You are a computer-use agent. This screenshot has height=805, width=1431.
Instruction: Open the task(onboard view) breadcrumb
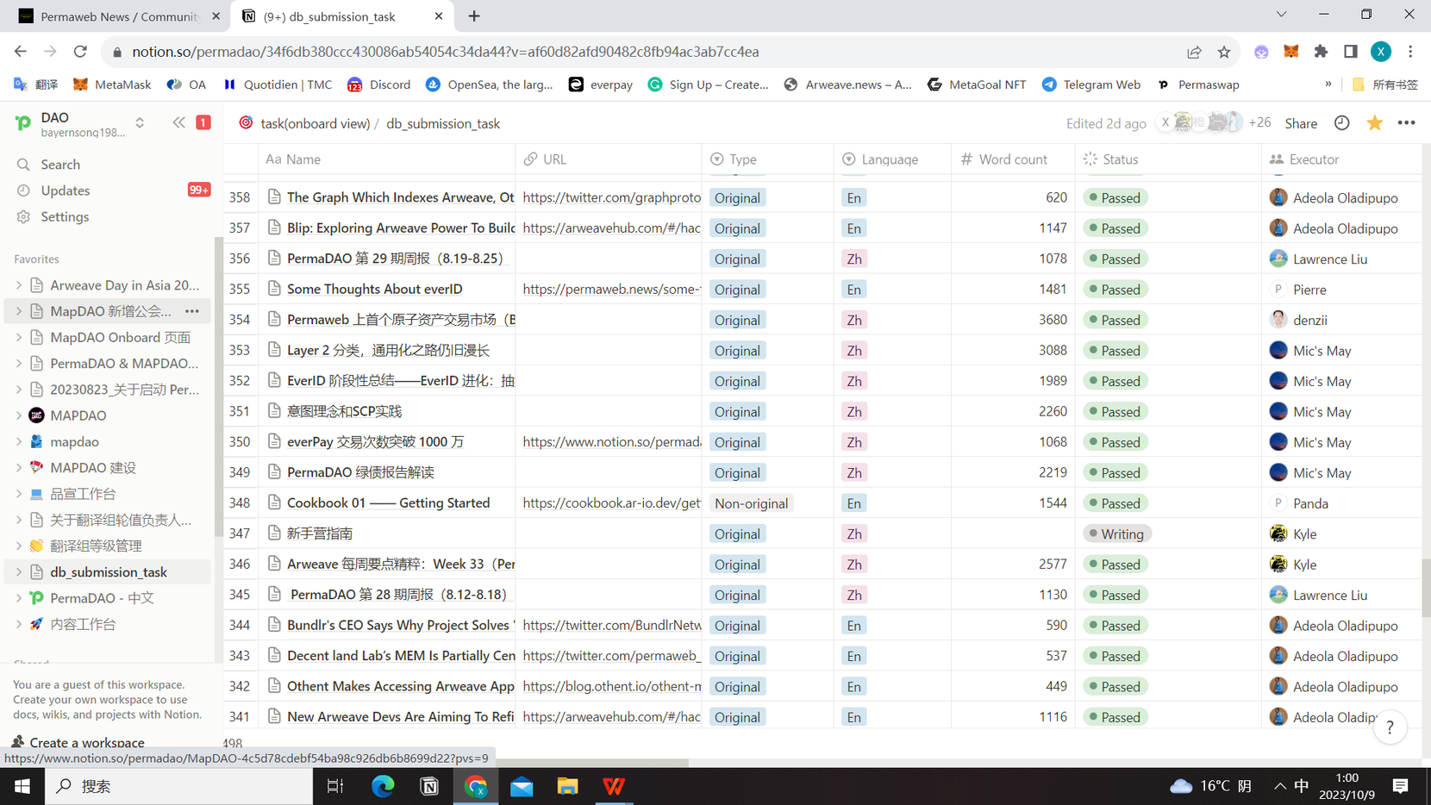314,123
